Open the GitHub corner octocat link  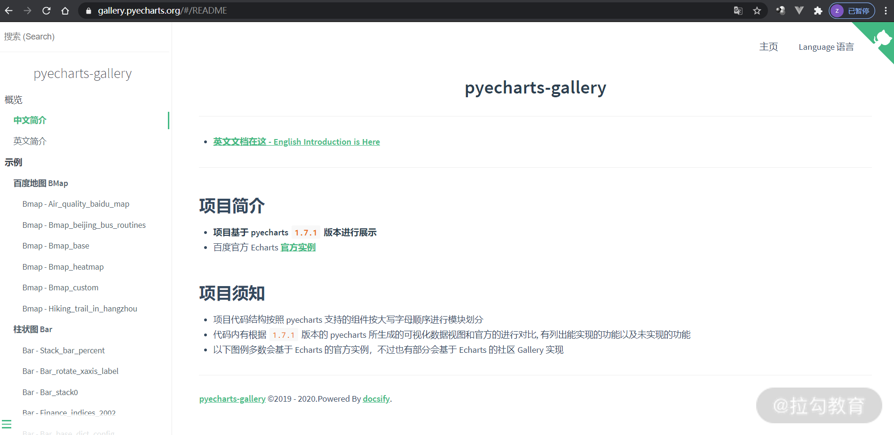pyautogui.click(x=879, y=39)
